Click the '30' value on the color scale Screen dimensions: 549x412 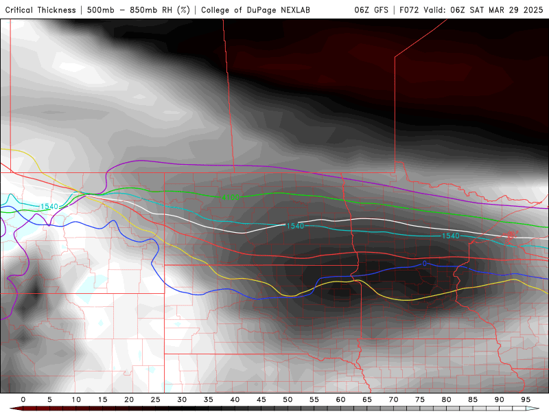pyautogui.click(x=182, y=400)
